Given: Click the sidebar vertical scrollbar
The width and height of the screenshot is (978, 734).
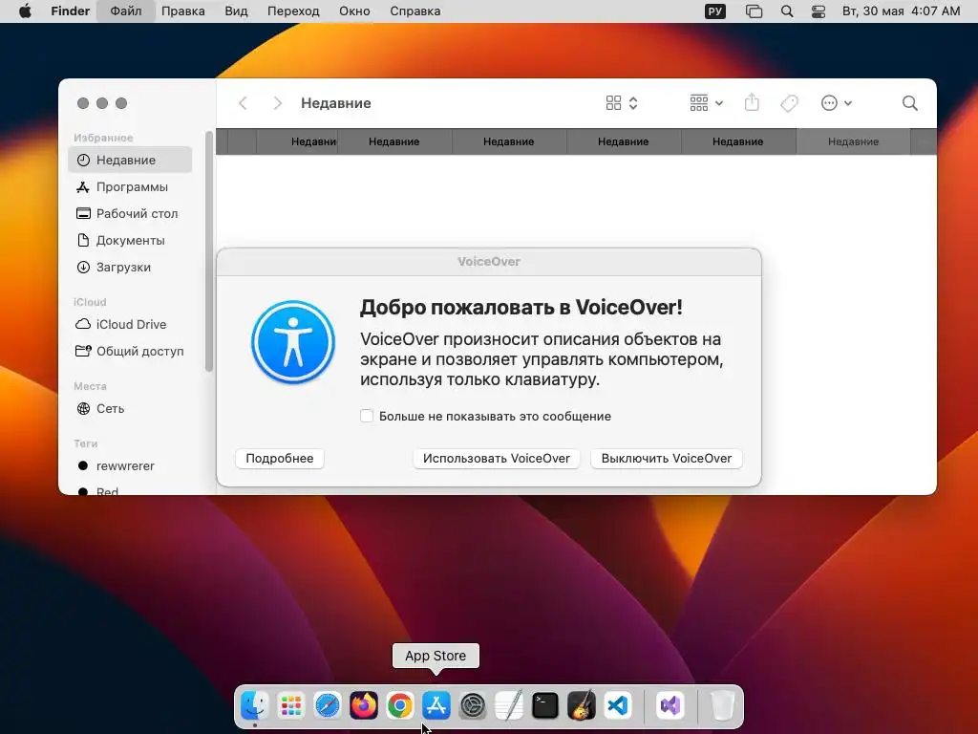Looking at the screenshot, I should [209, 251].
